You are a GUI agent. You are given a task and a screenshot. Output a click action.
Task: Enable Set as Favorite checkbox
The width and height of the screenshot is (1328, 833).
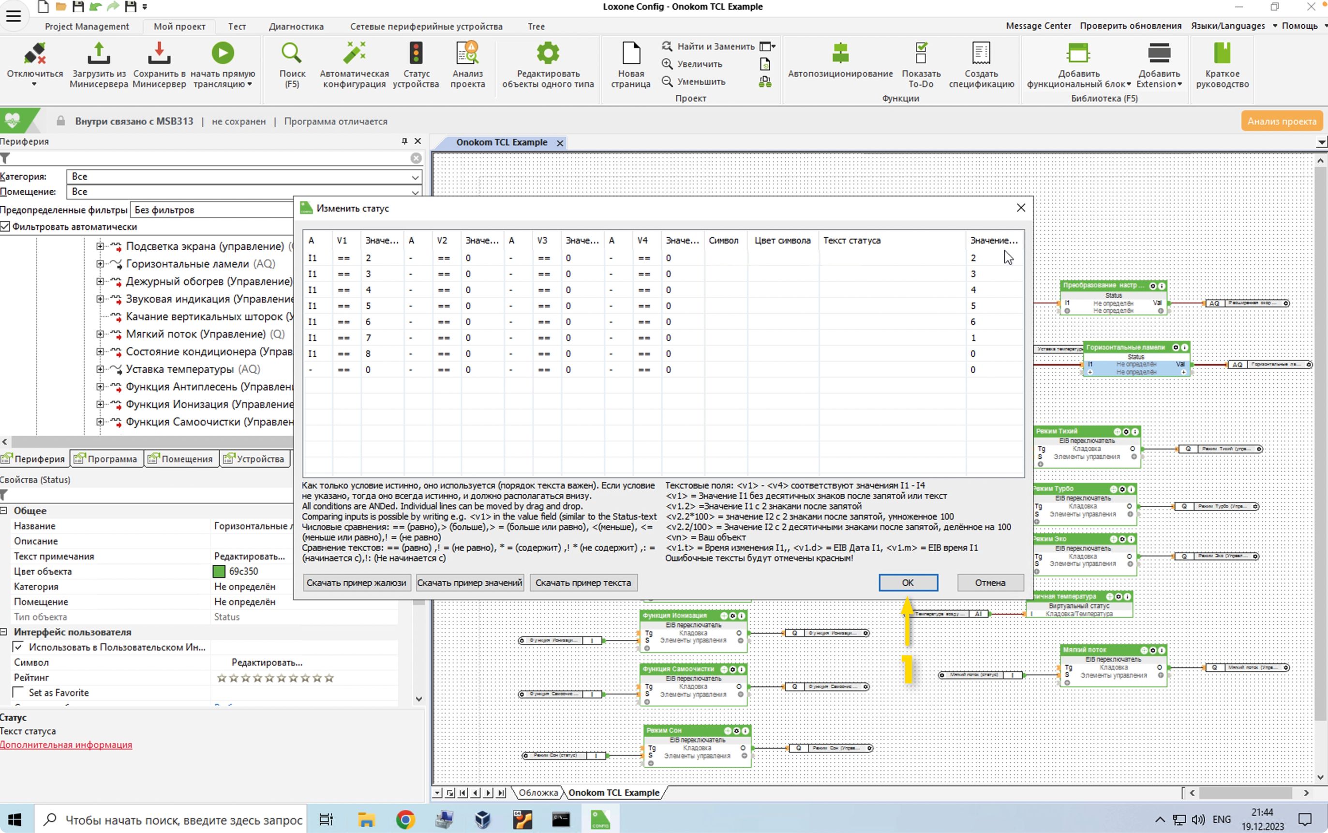click(19, 693)
